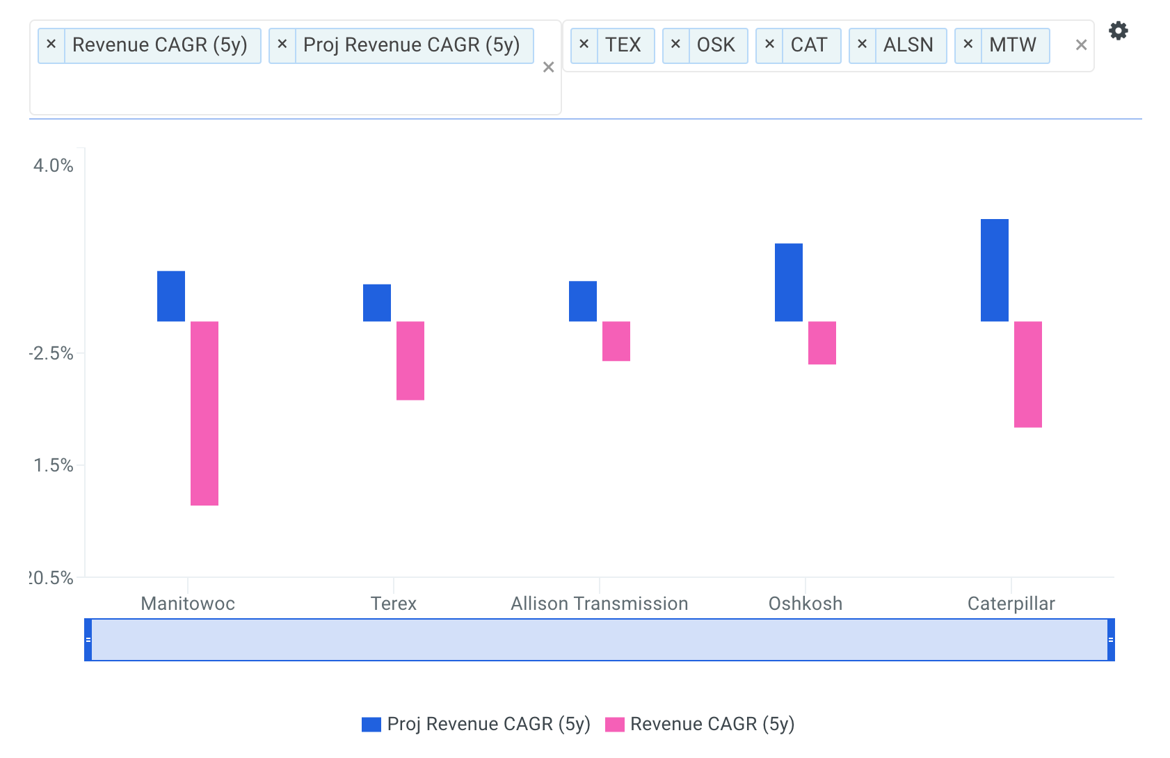Click the blue Proj Revenue legend swatch
Image resolution: width=1170 pixels, height=758 pixels.
(x=371, y=725)
